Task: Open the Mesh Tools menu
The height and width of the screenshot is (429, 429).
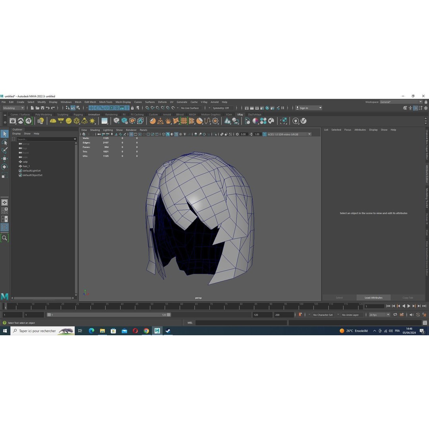Action: [x=106, y=102]
